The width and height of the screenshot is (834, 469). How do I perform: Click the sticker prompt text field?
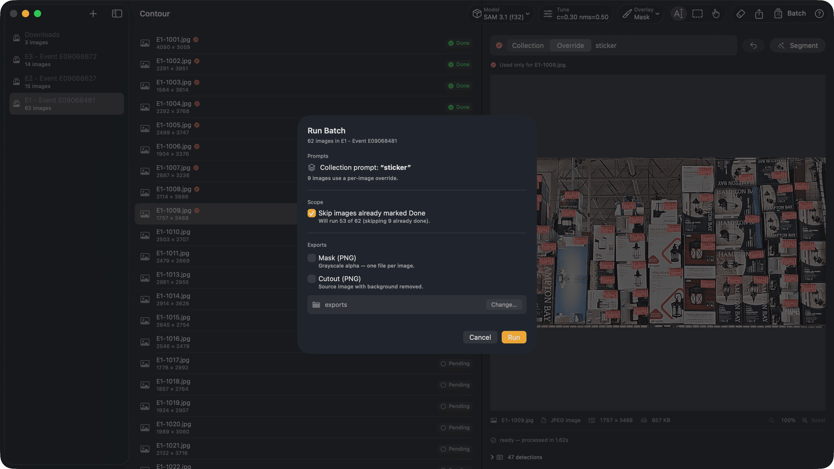pos(664,46)
